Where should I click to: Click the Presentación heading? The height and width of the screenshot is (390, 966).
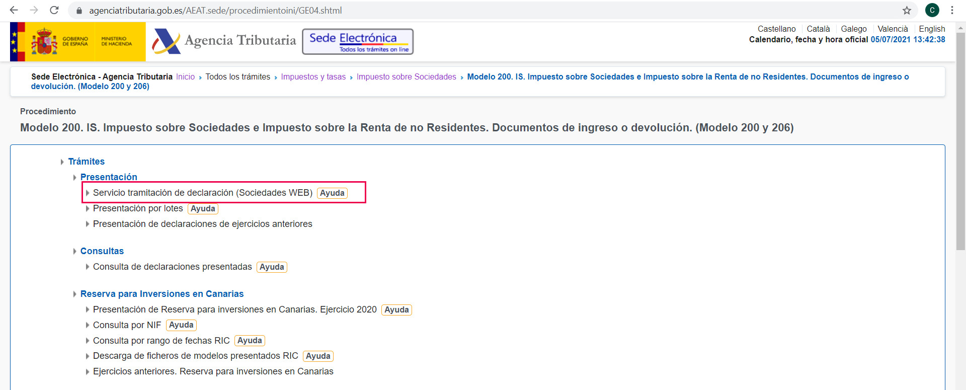point(109,177)
